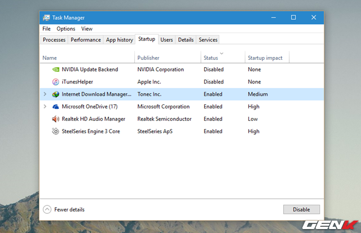Open the App history tab

pos(120,39)
